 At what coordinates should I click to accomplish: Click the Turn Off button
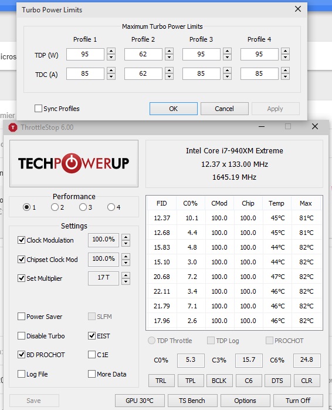[299, 401]
